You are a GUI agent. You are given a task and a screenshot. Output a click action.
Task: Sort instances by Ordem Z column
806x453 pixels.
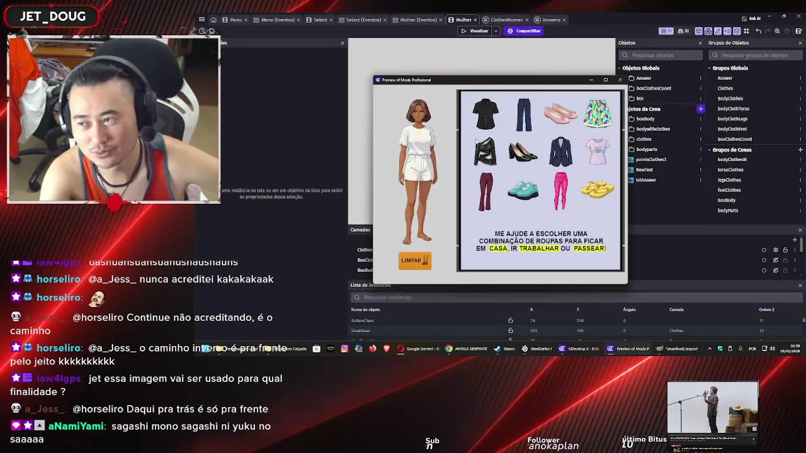[766, 310]
